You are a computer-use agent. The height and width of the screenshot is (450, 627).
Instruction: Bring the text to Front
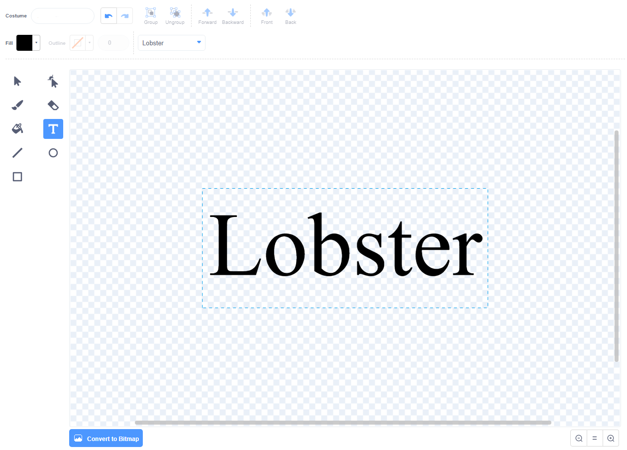click(267, 15)
